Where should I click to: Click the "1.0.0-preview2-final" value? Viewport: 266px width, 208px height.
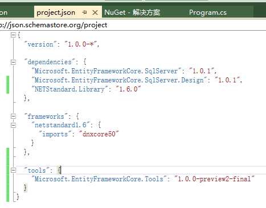(214, 179)
